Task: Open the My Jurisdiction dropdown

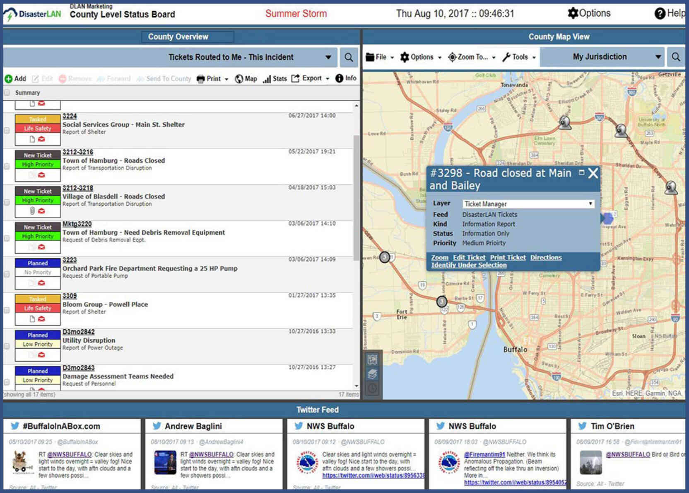Action: [x=658, y=57]
